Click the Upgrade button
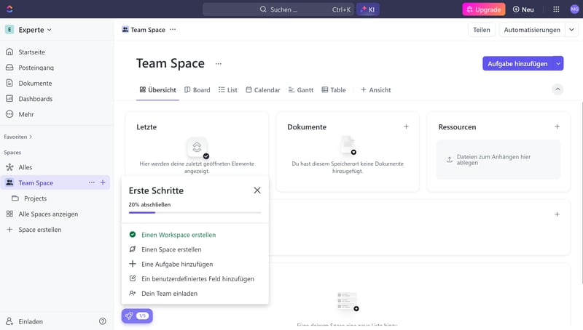This screenshot has width=583, height=330. 483,9
